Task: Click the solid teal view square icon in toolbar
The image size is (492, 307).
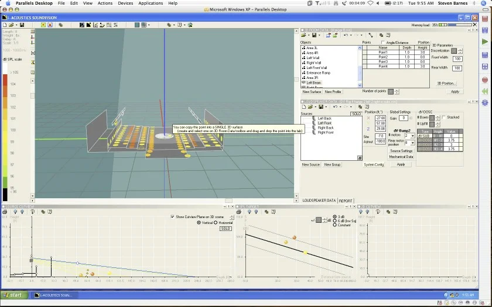Action: click(137, 25)
